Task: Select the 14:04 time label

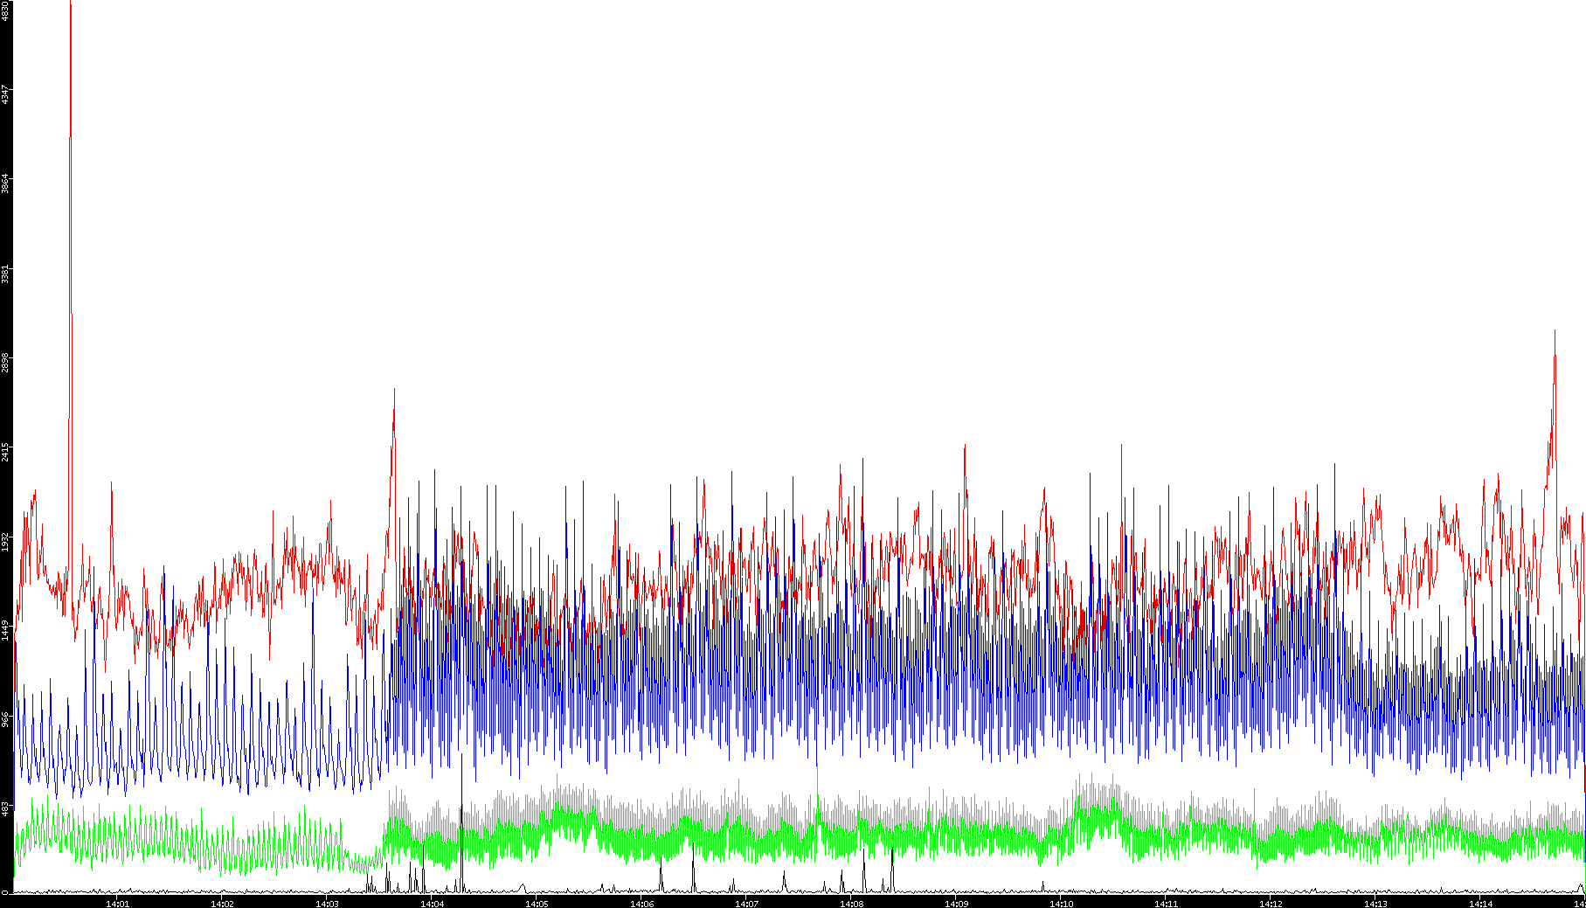Action: coord(432,904)
